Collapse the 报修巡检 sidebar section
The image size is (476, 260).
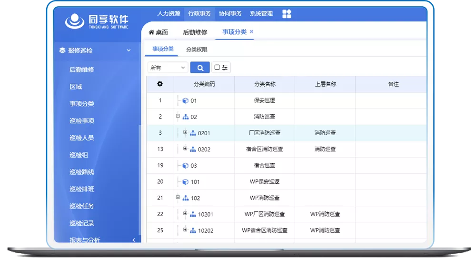pos(129,50)
